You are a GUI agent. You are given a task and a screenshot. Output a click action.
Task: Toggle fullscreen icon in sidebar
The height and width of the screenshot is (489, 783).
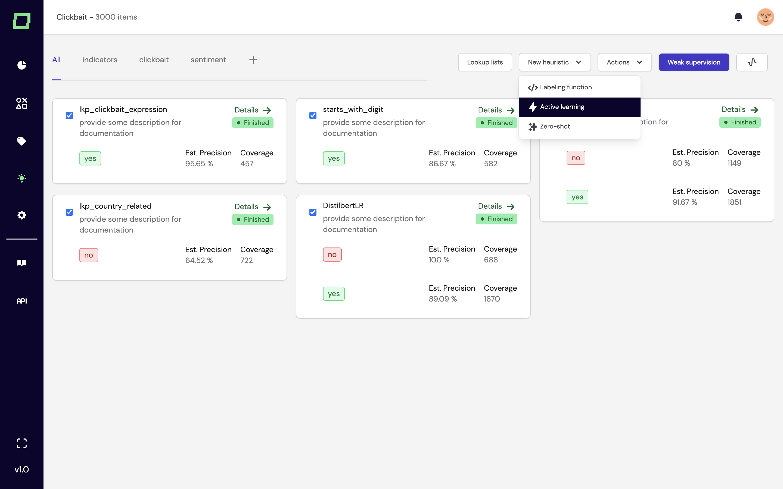tap(22, 443)
